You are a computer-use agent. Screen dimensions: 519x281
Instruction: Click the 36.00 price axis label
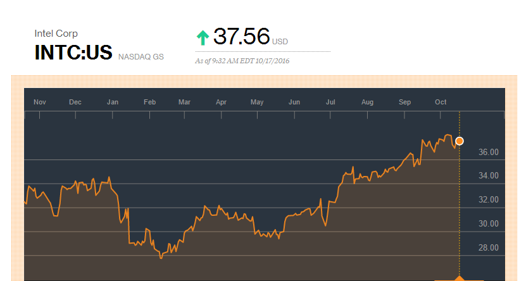(x=489, y=153)
